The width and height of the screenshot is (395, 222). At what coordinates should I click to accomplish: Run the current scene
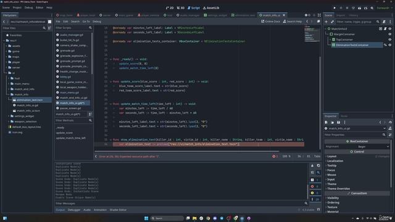tap(359, 8)
